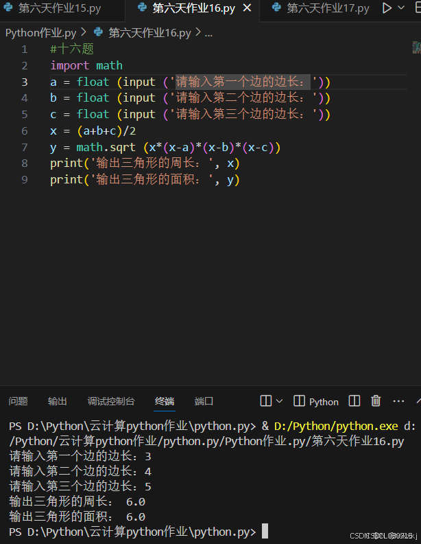Click the math.sqrt expression line
Viewport: 421px width, 544px height.
[165, 148]
